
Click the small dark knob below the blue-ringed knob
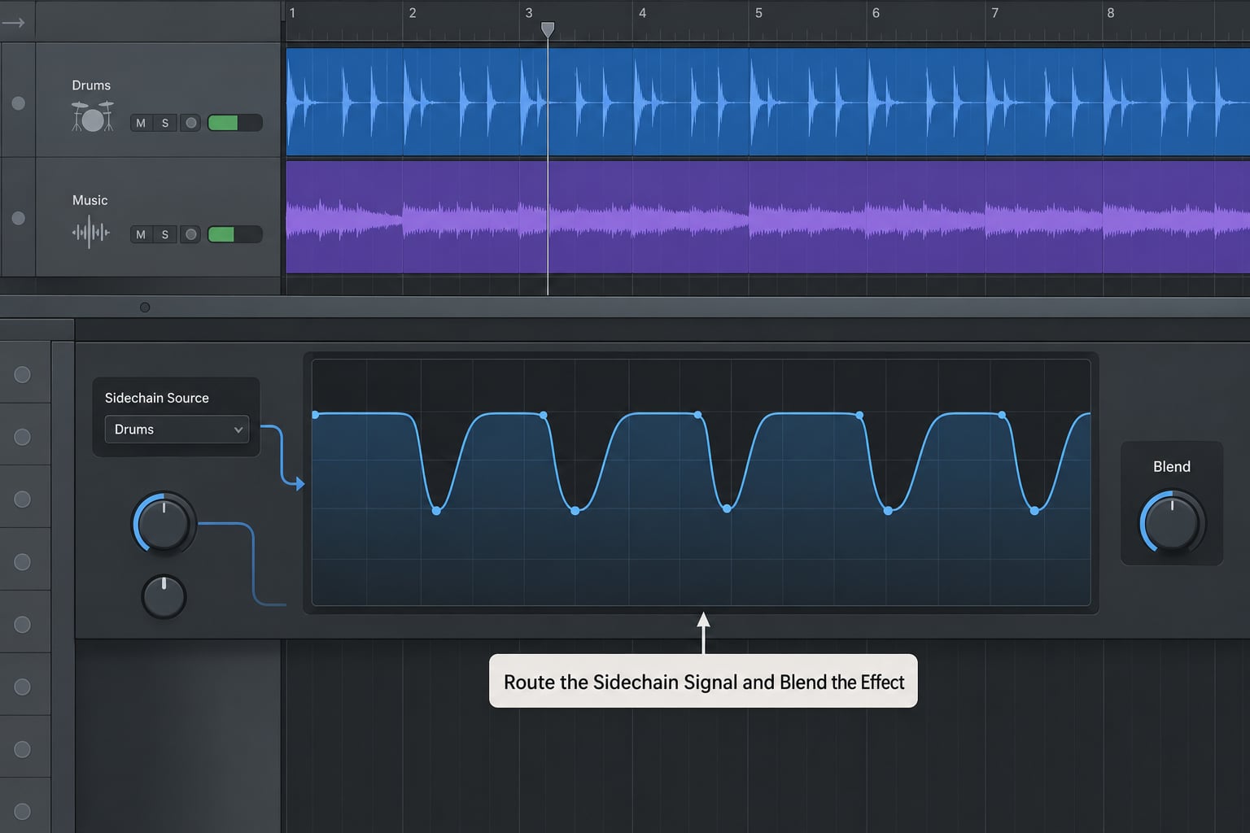(164, 596)
